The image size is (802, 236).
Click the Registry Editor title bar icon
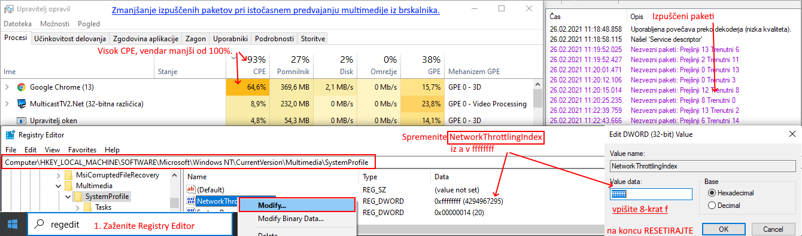click(10, 135)
